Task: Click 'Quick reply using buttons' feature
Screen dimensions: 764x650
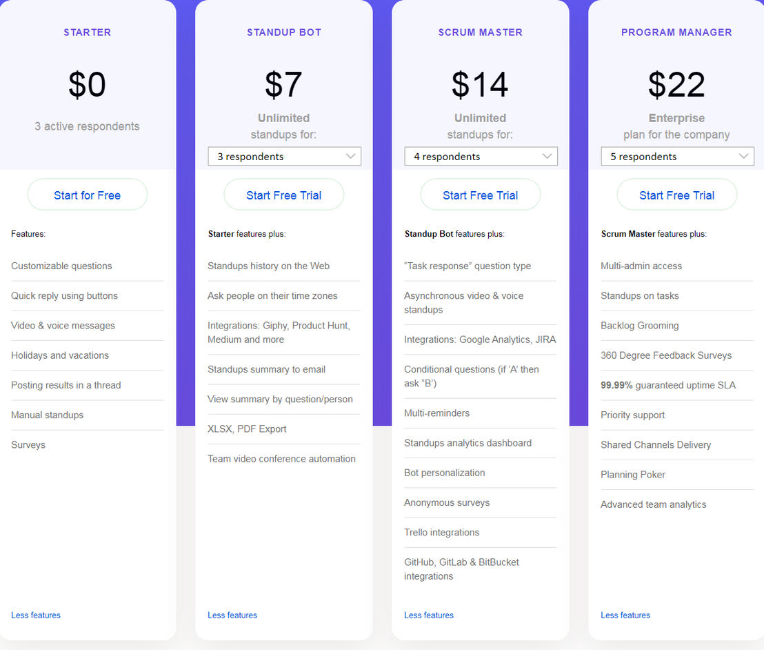Action: tap(65, 295)
